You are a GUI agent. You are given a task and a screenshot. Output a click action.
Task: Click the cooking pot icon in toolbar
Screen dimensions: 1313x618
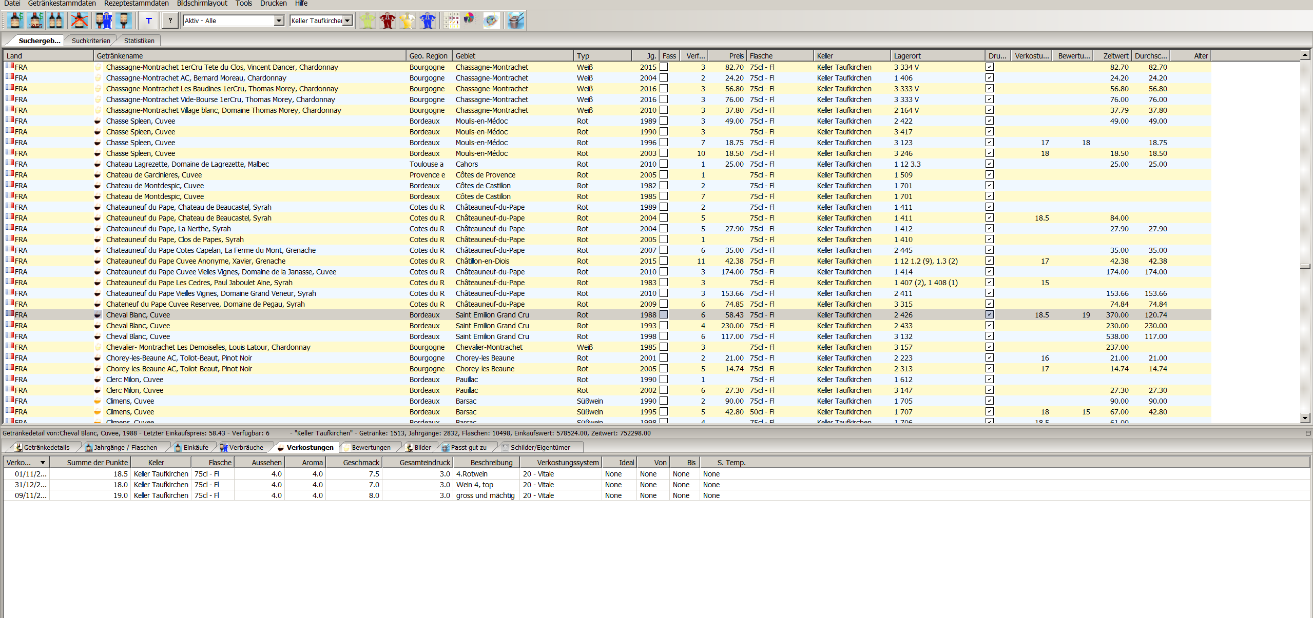[x=515, y=21]
